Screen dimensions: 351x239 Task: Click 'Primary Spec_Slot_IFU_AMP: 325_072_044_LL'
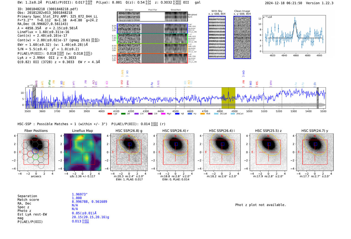tap(57, 17)
